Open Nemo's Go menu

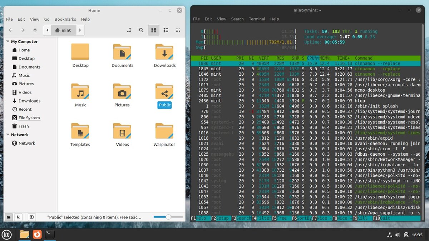coord(47,19)
